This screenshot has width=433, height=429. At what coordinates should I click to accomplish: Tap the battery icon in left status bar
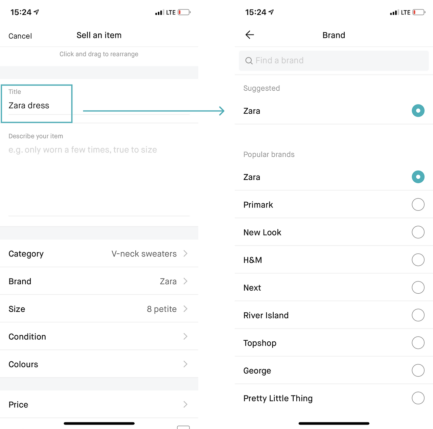pyautogui.click(x=184, y=13)
